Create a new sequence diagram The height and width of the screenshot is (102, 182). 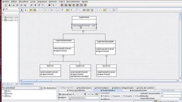70,5
